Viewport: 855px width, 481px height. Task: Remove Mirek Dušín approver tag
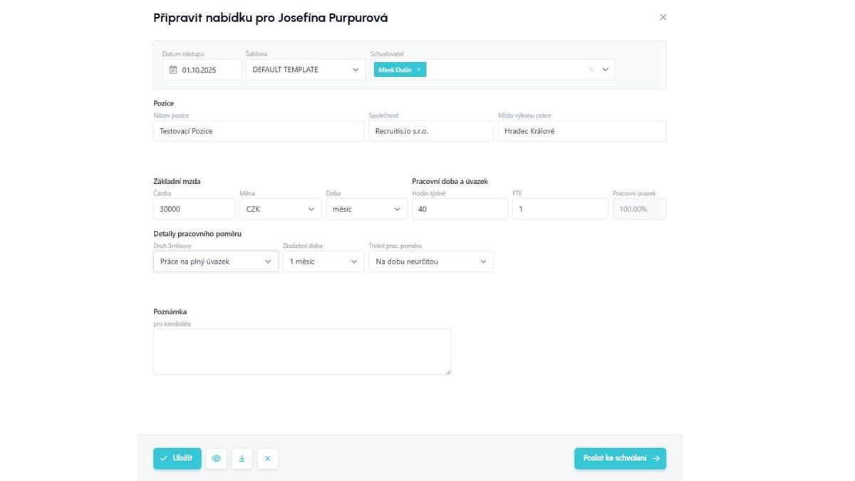pyautogui.click(x=419, y=70)
